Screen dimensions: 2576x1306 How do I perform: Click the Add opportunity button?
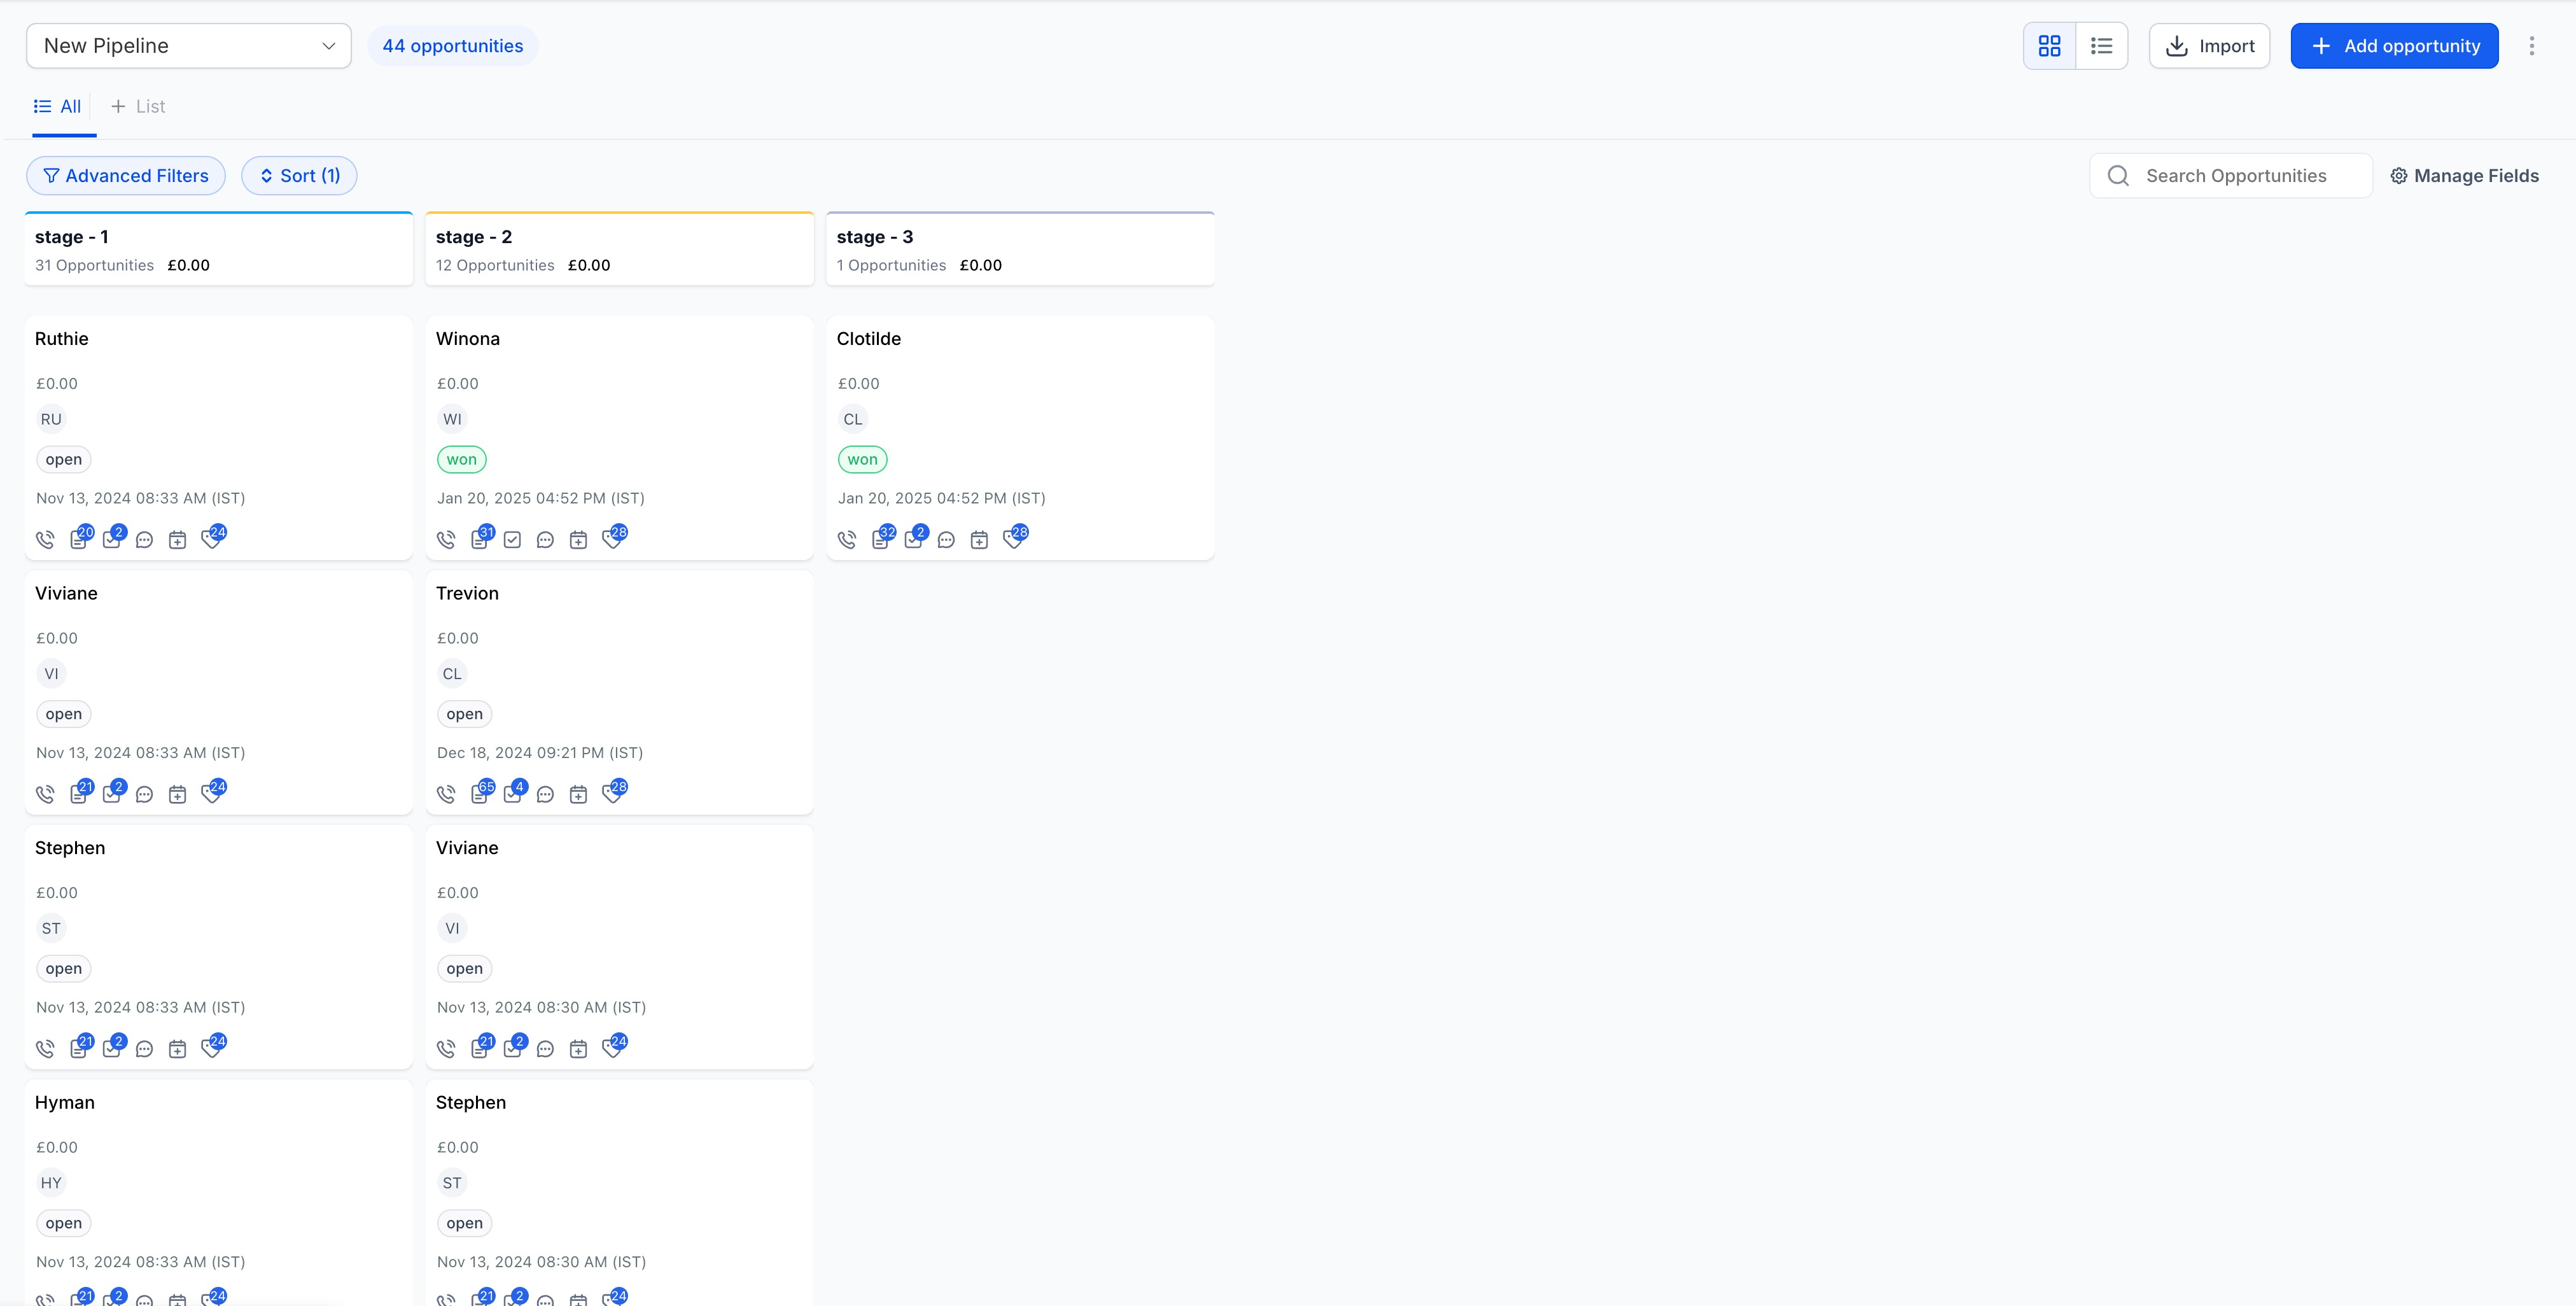(x=2394, y=46)
